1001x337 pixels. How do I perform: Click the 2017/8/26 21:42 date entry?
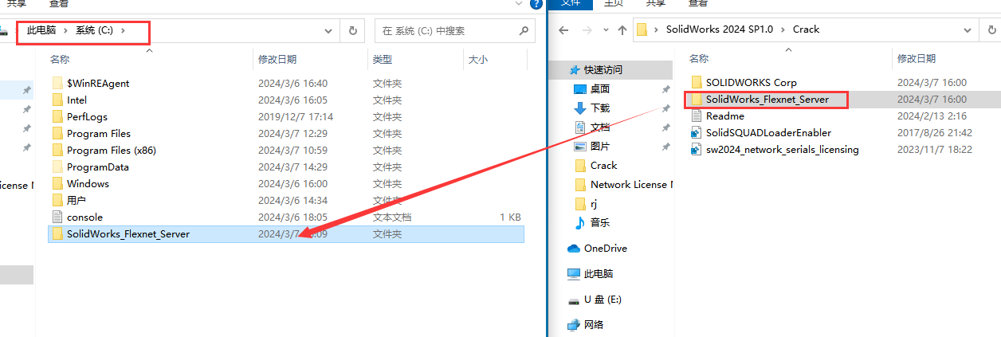click(x=935, y=133)
